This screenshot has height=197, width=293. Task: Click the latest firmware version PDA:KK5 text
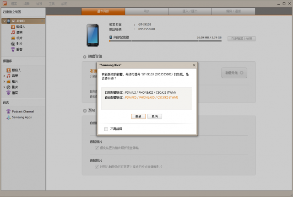coord(152,97)
